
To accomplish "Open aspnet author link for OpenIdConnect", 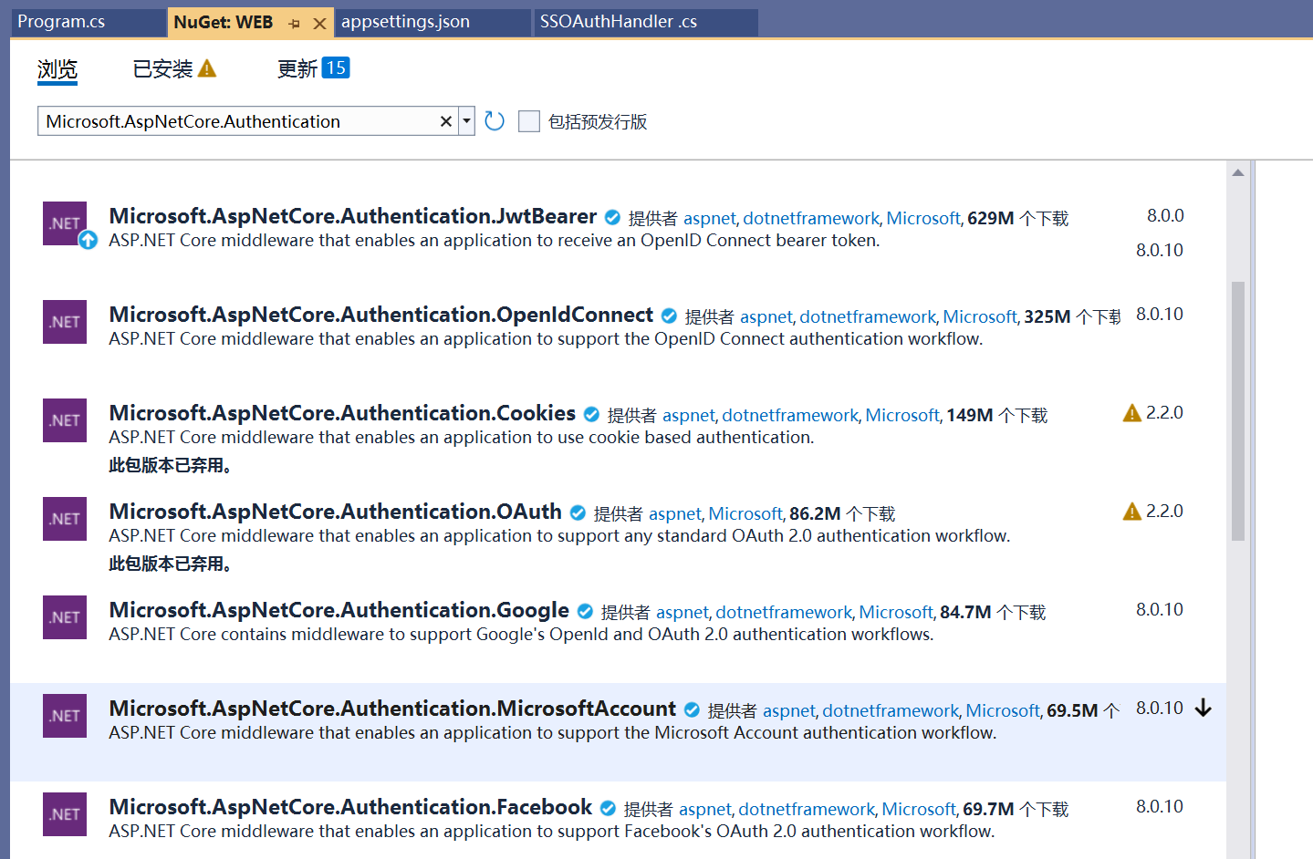I will 766,317.
